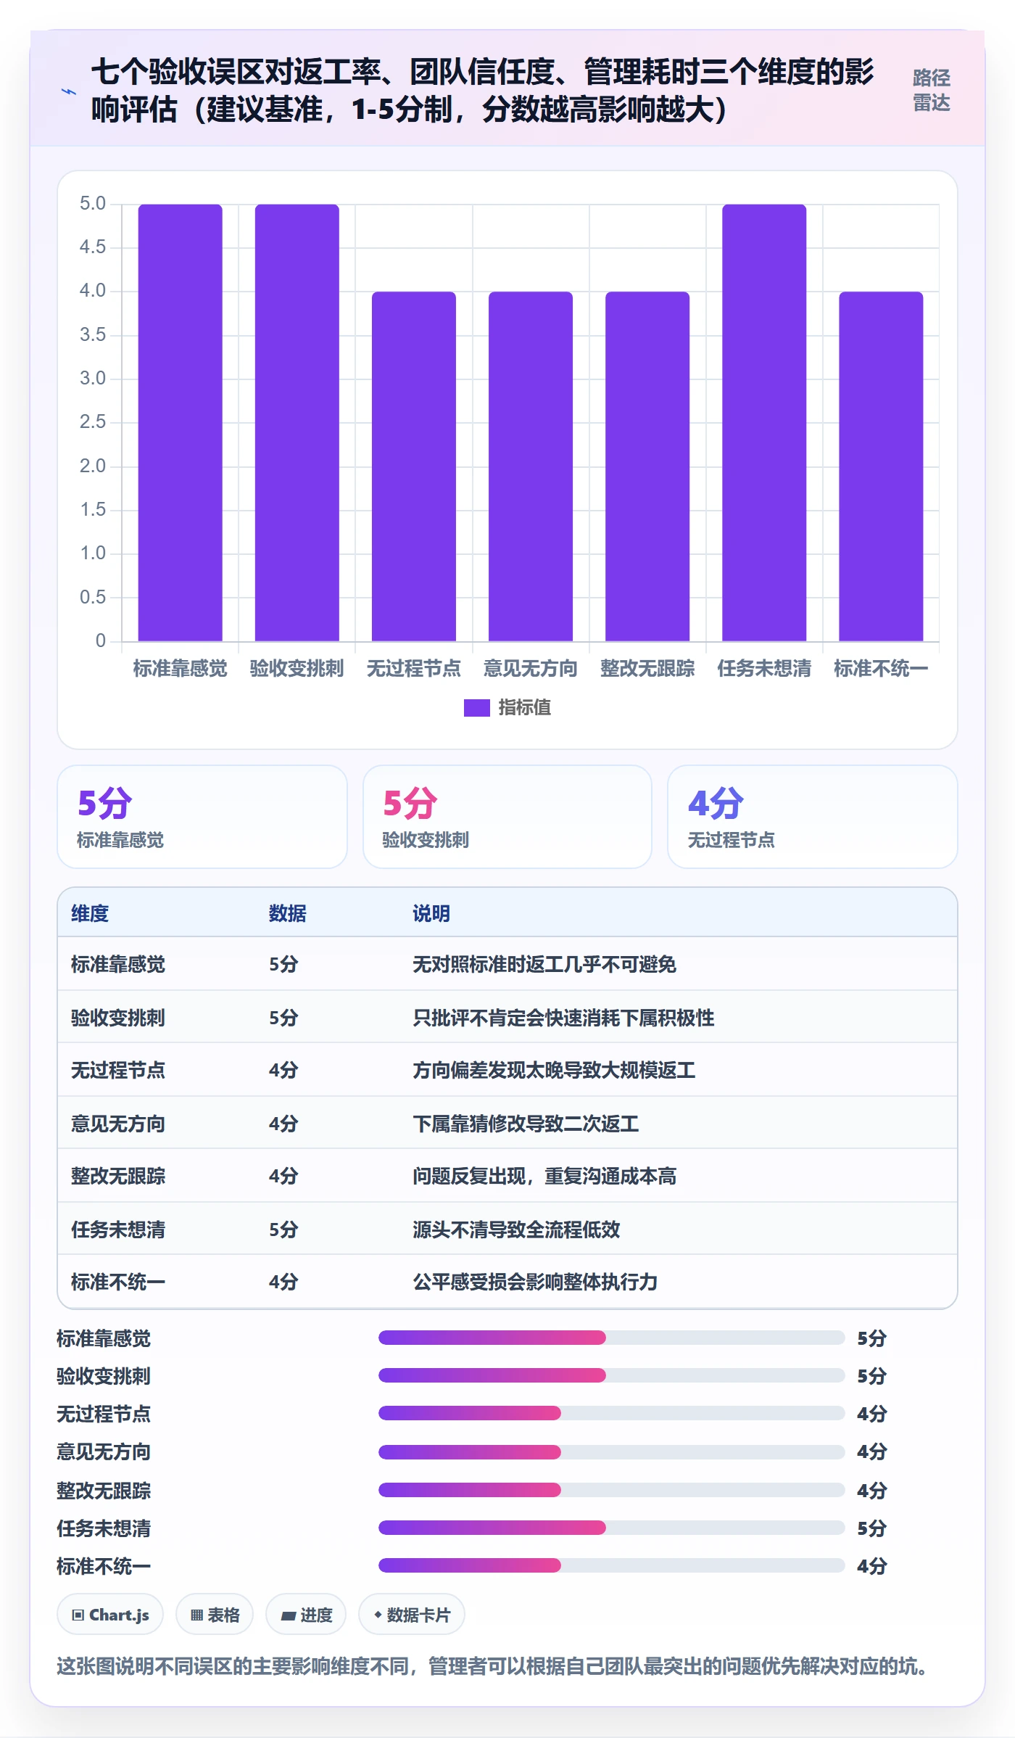The height and width of the screenshot is (1738, 1015).
Task: Click table text 问题反复出现，重复沟通成本高
Action: (x=544, y=1176)
